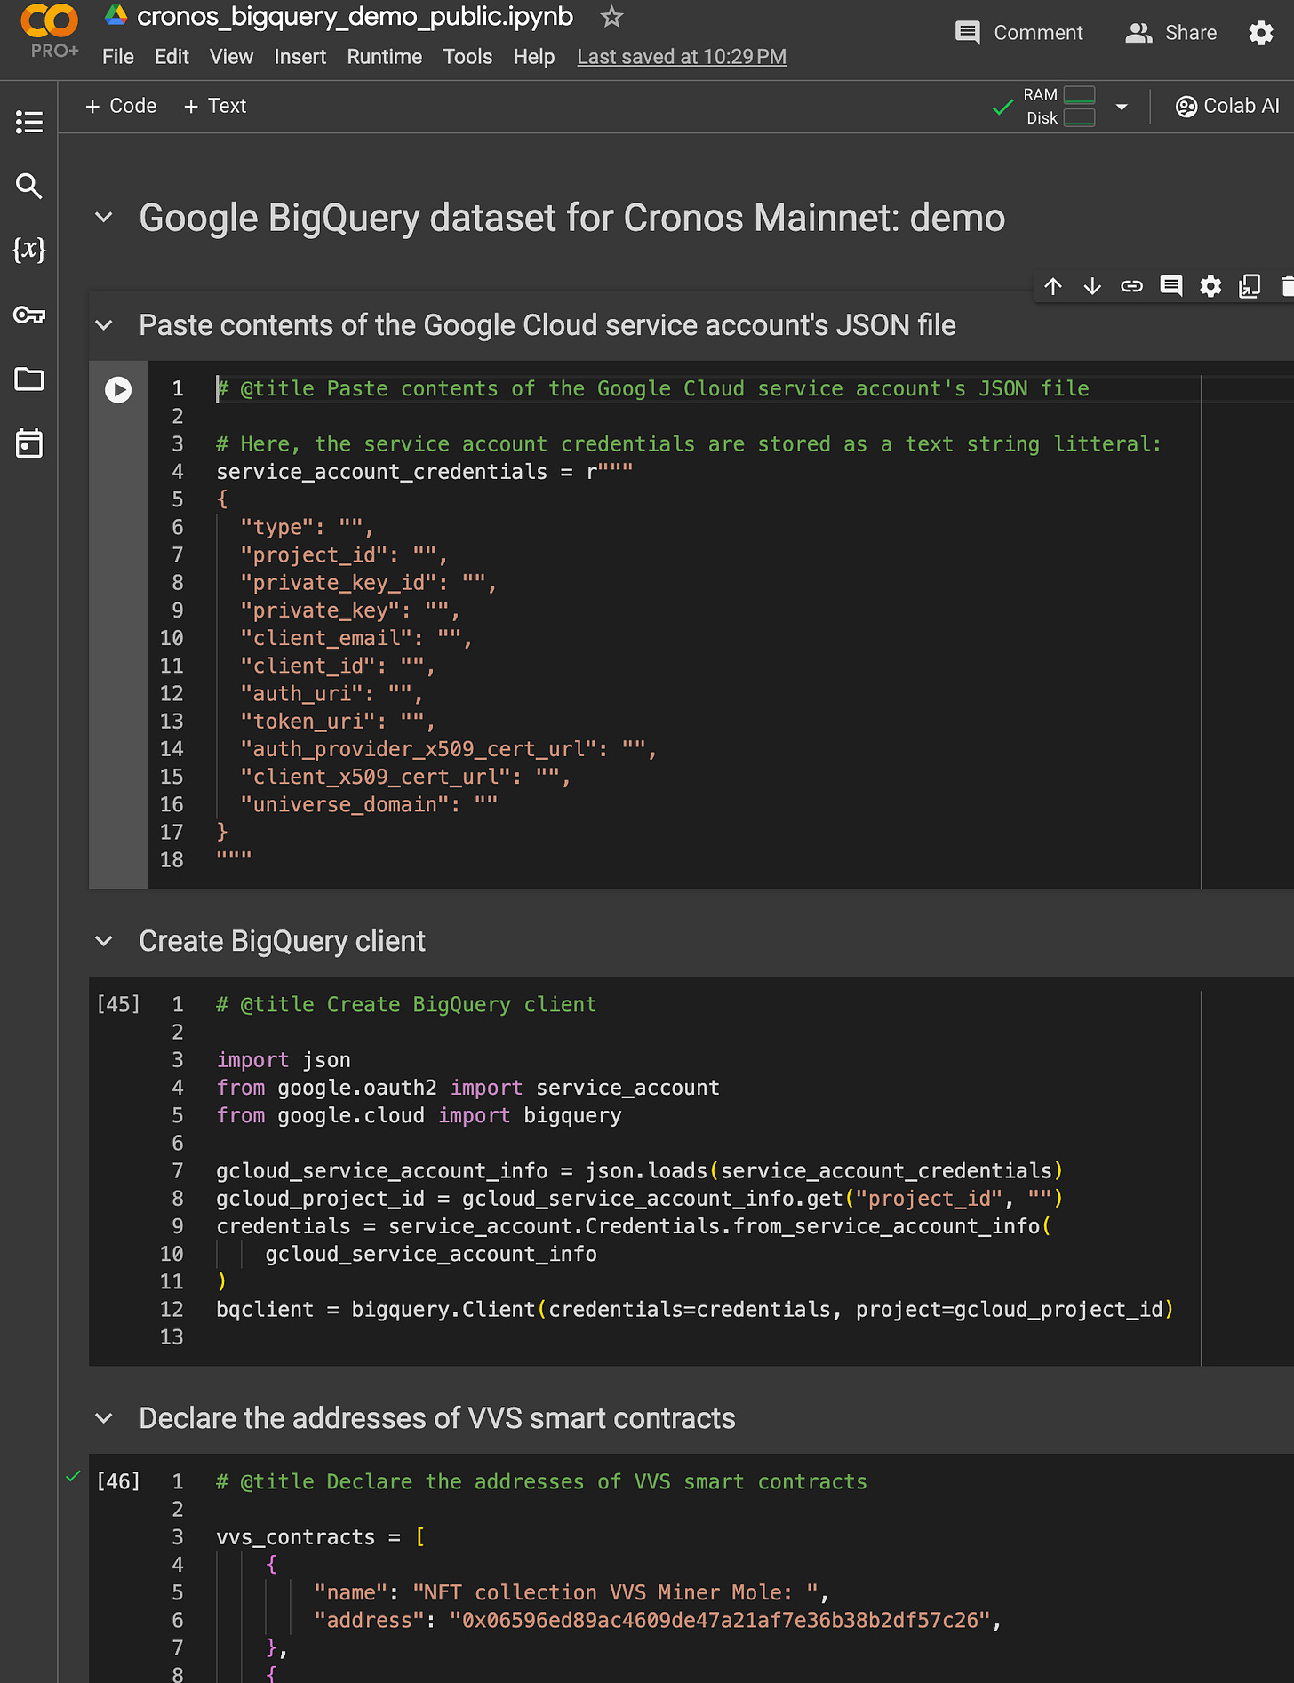Open Colab AI assistant
The width and height of the screenshot is (1294, 1683).
click(x=1227, y=106)
